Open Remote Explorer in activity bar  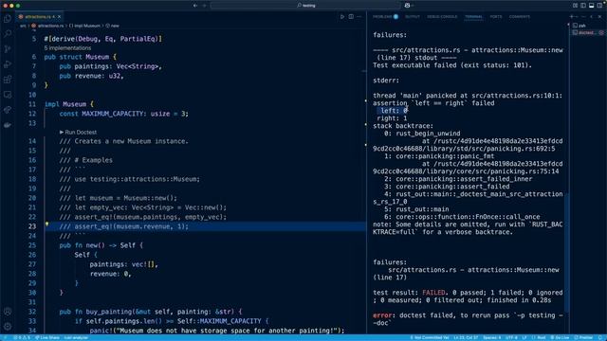pyautogui.click(x=8, y=95)
